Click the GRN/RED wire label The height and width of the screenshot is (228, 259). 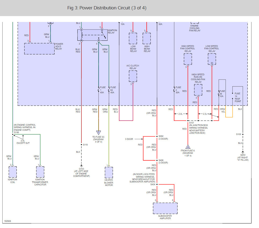95,110
